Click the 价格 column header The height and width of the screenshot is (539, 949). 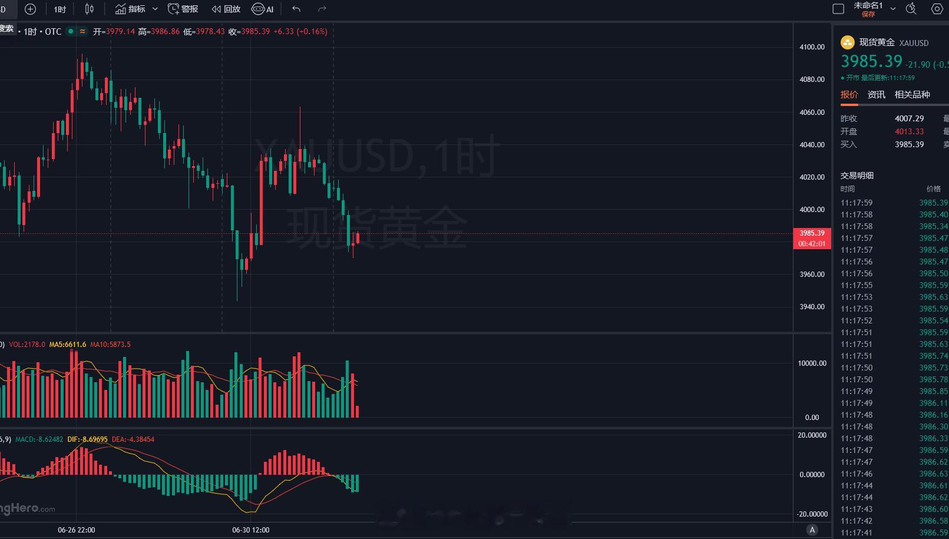point(934,189)
